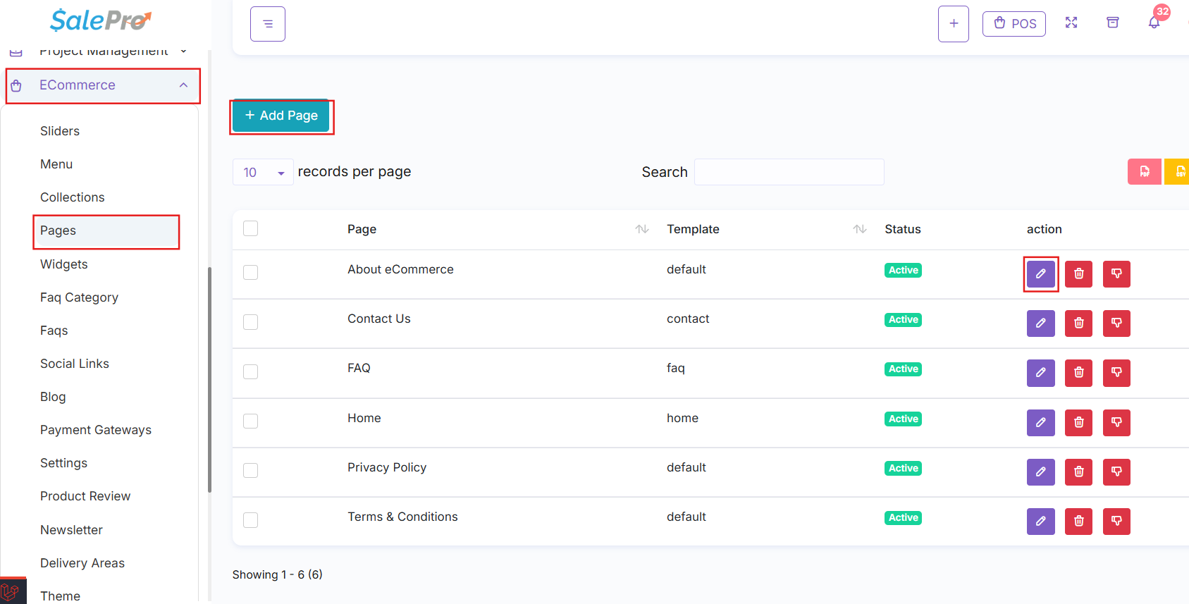Click thumbs-down icon for Terms & Conditions row
1189x604 pixels.
(x=1116, y=522)
